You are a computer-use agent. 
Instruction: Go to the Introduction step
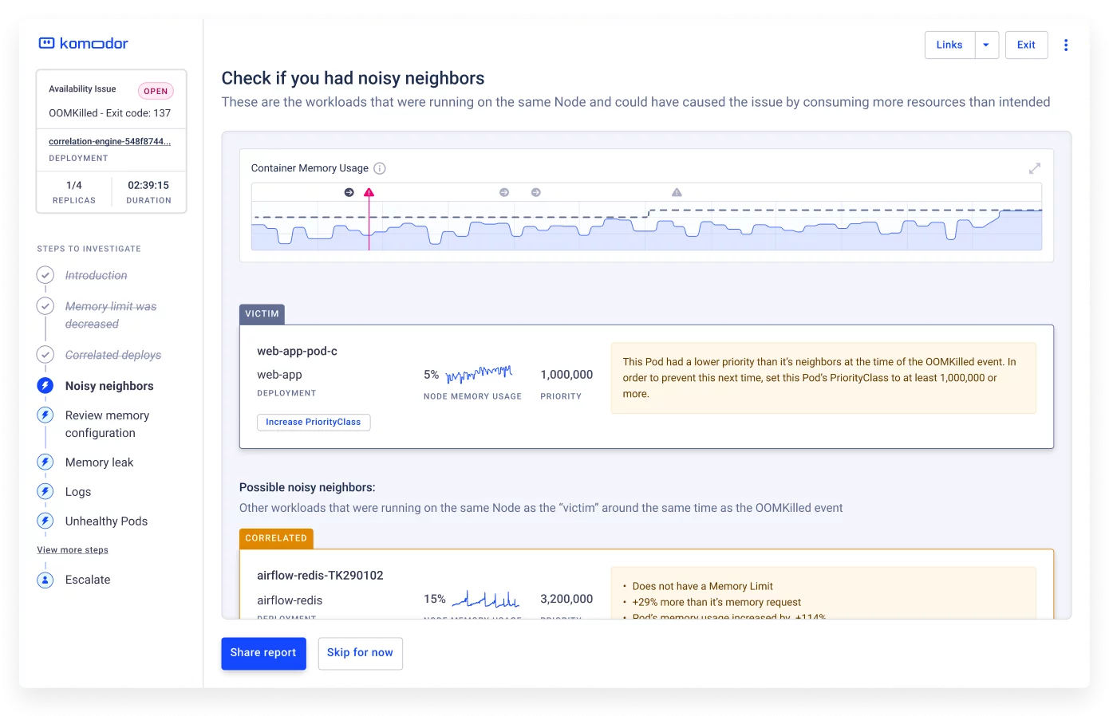pos(96,275)
